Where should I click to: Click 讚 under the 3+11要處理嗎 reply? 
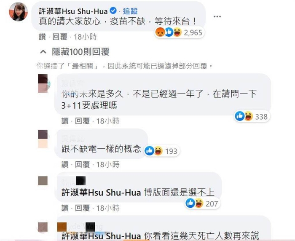click(65, 121)
